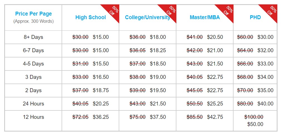The width and height of the screenshot is (282, 136).
Task: Choose the $34.00 PHD 3 Days price
Action: 266,77
